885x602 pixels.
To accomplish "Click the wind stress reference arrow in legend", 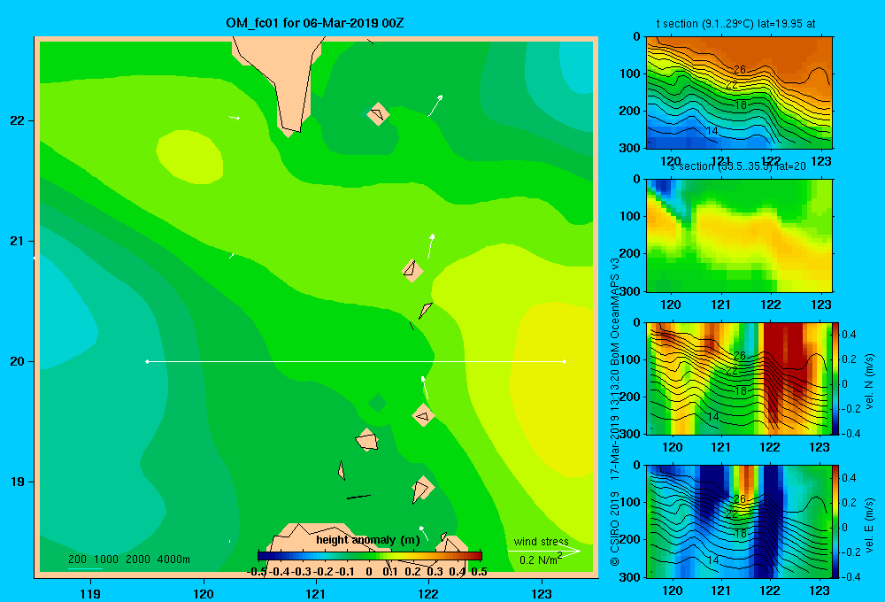I will [543, 551].
